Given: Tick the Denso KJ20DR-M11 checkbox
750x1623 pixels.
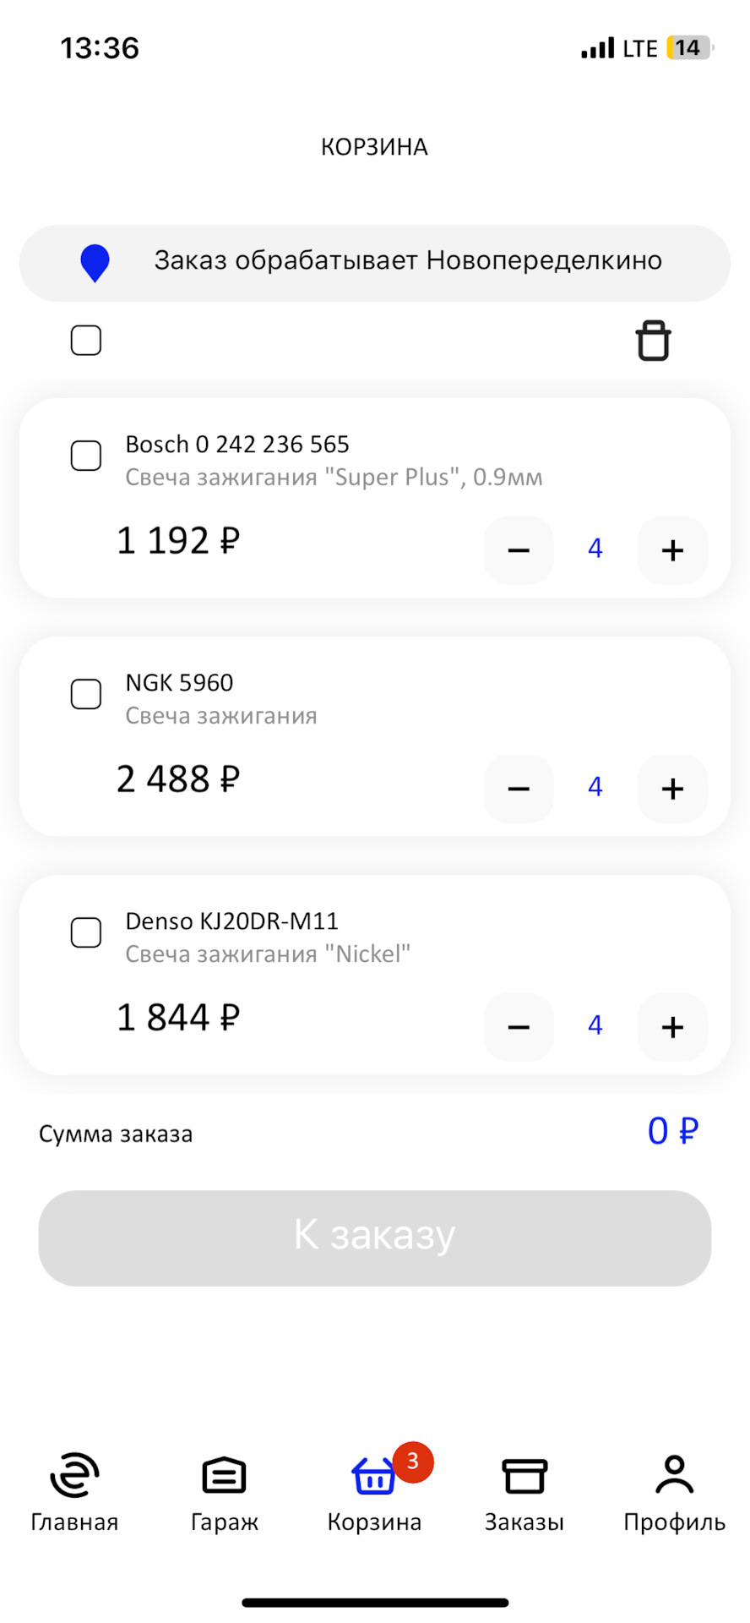Looking at the screenshot, I should 86,932.
